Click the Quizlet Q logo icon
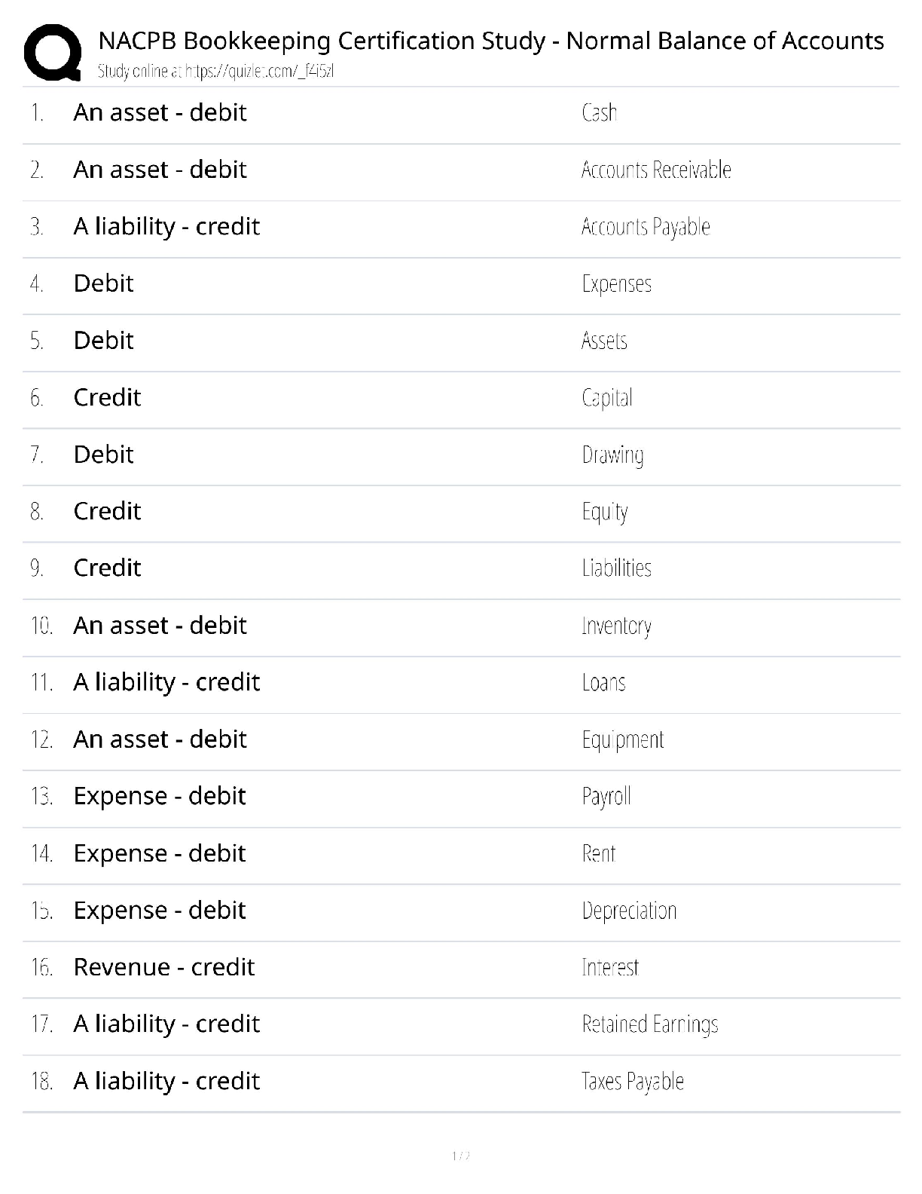Viewport: 922px width, 1194px height. [53, 52]
